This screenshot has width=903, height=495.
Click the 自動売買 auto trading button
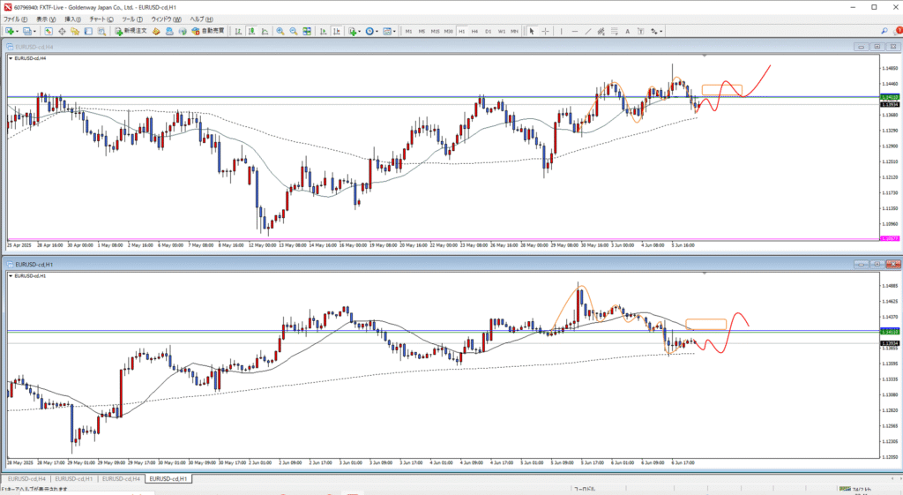coord(207,31)
